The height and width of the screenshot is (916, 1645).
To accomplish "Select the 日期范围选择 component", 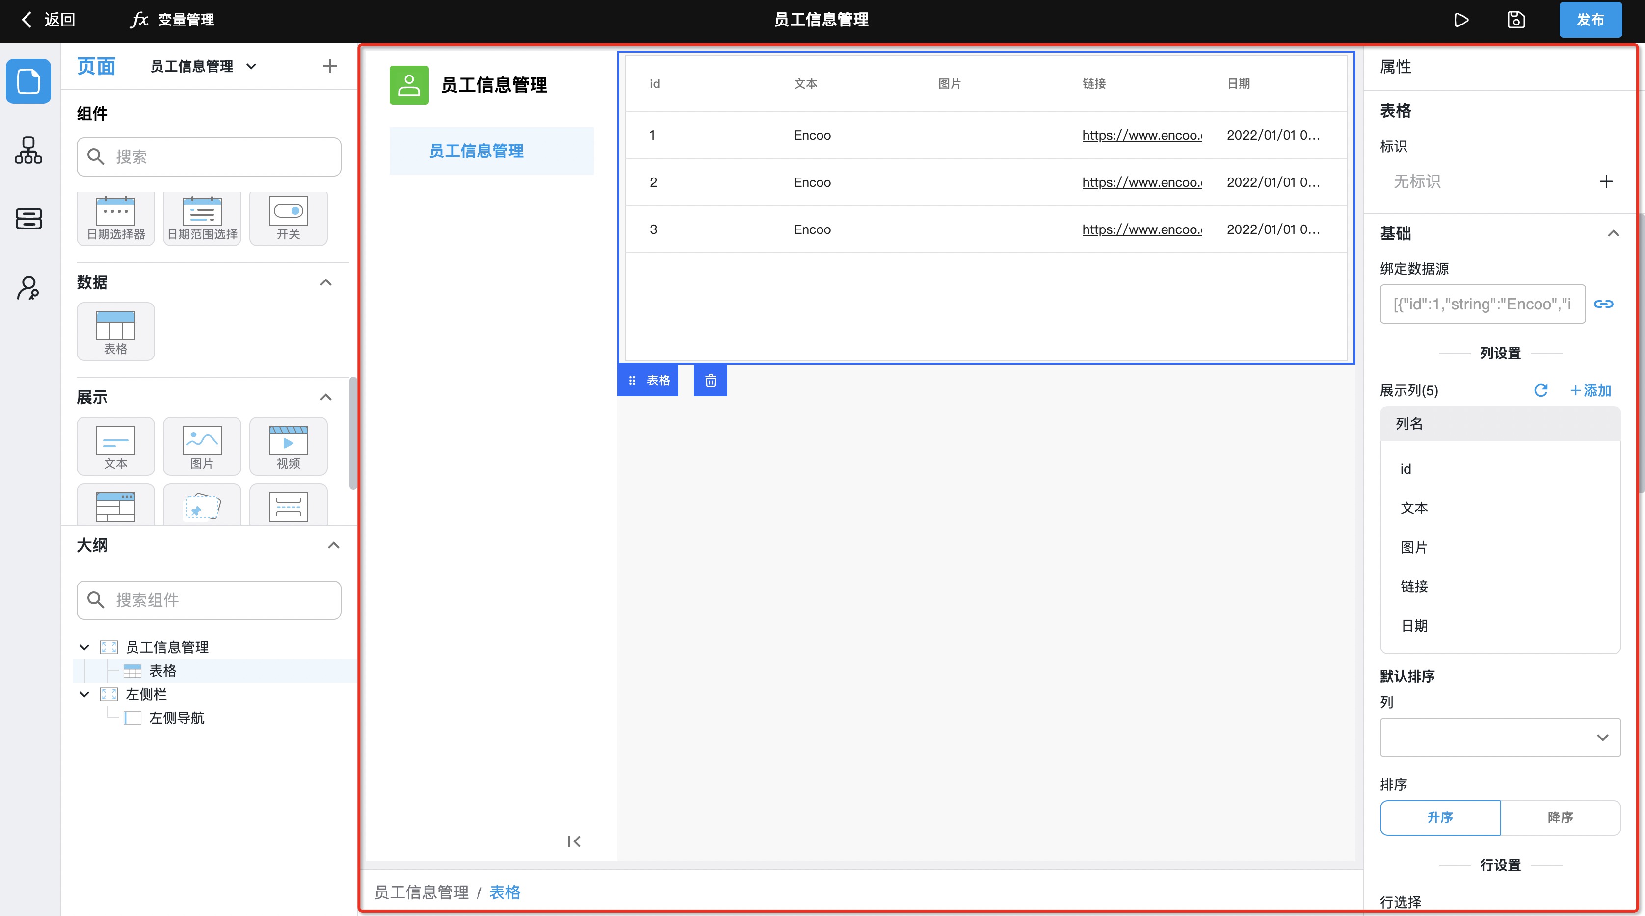I will (202, 218).
